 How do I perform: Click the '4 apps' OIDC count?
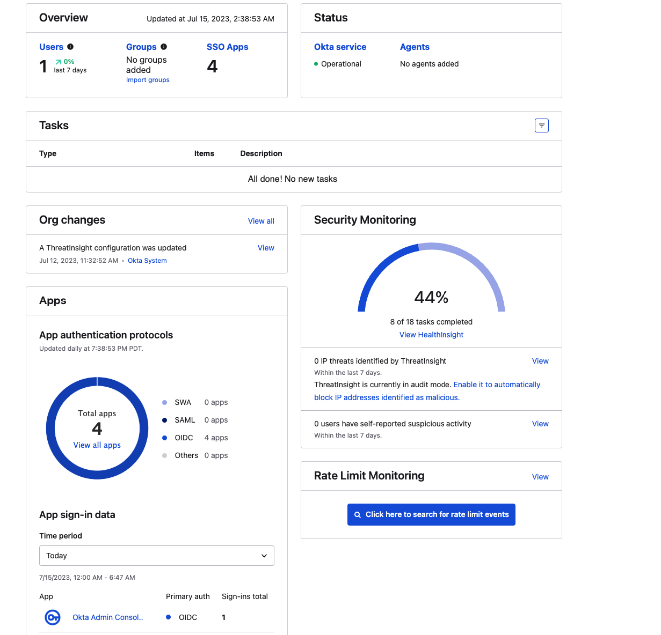[x=216, y=438]
